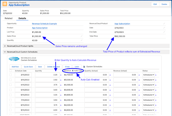Click Quantity (Actual) field in 4/15/2022 row
172x116 pixels.
click(x=97, y=85)
